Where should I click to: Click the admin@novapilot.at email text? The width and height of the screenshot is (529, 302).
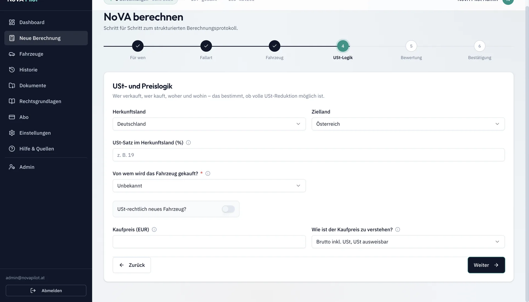click(x=25, y=278)
